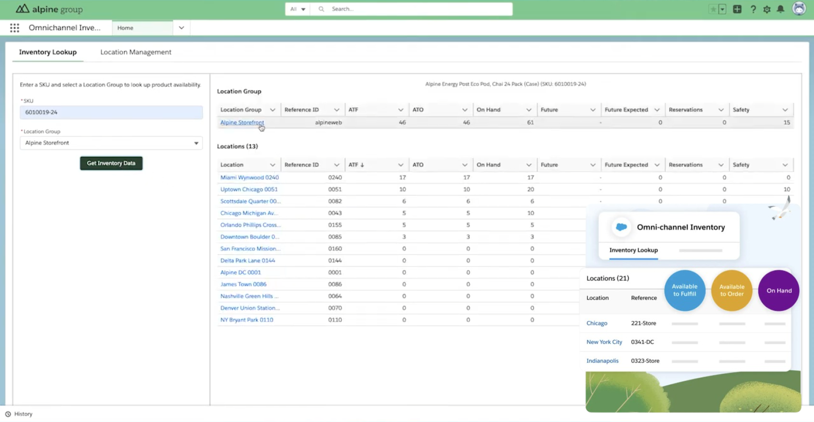The width and height of the screenshot is (814, 422).
Task: Click the Salesforce cloud icon in overlay
Action: pyautogui.click(x=621, y=227)
